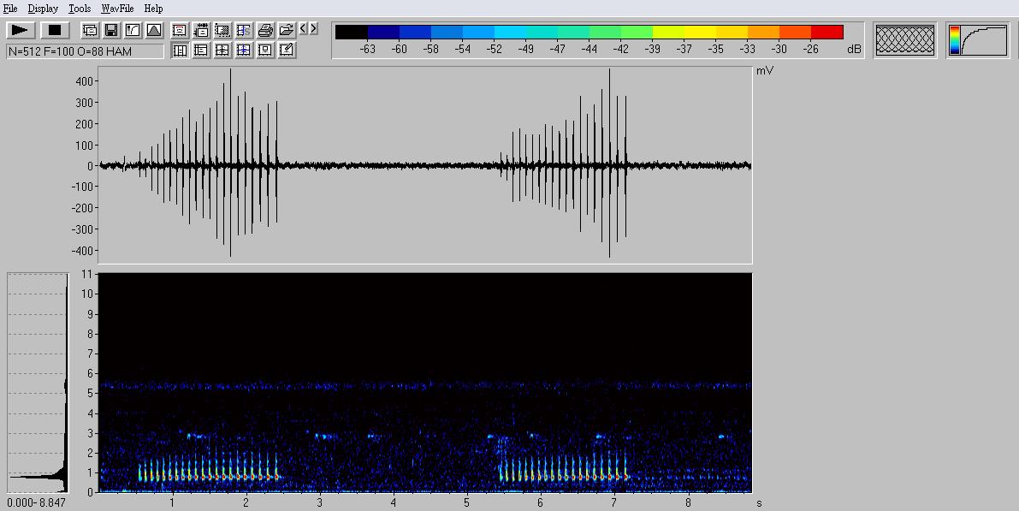Open the WavFile menu
The height and width of the screenshot is (511, 1019).
(117, 9)
